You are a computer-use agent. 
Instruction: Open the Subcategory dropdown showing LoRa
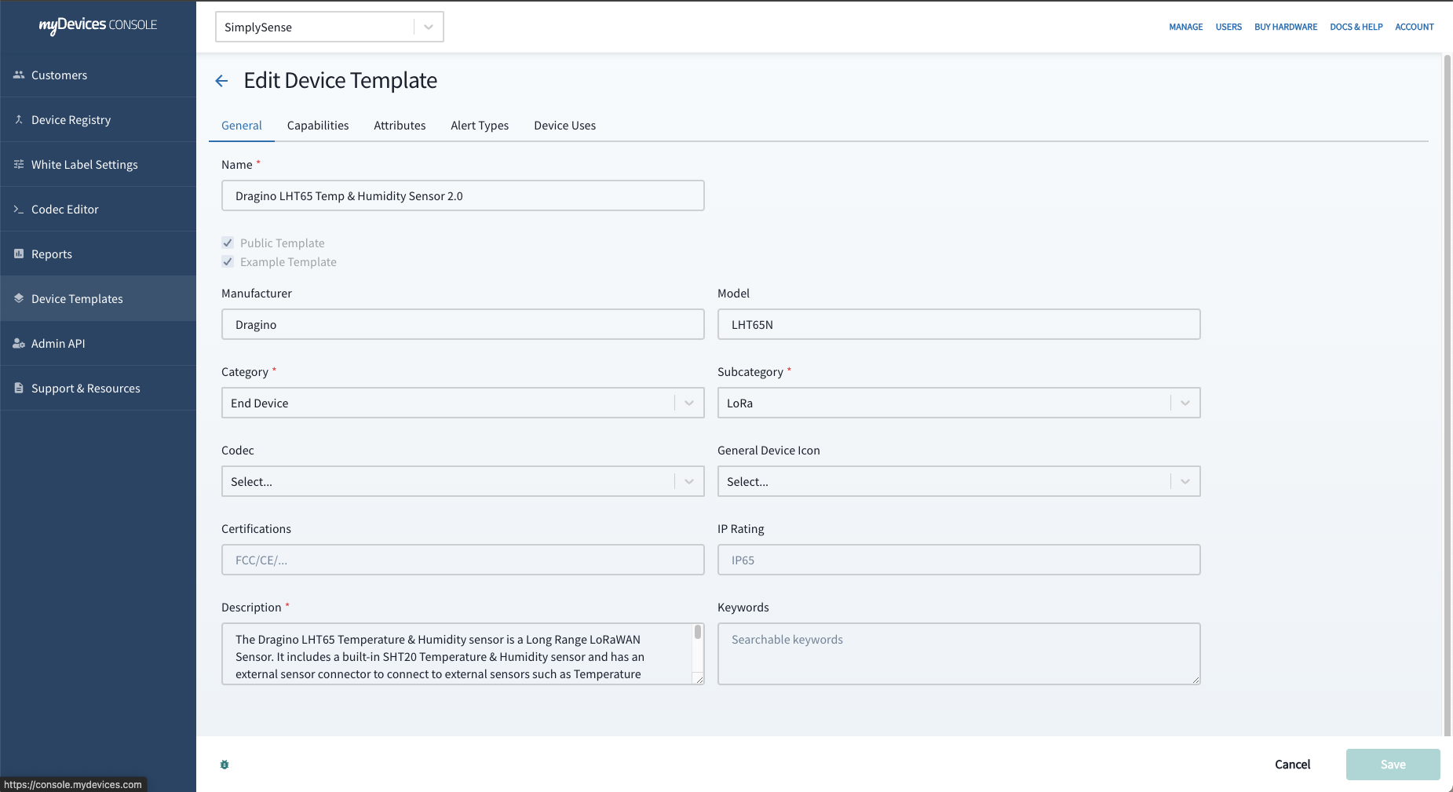click(x=1184, y=403)
